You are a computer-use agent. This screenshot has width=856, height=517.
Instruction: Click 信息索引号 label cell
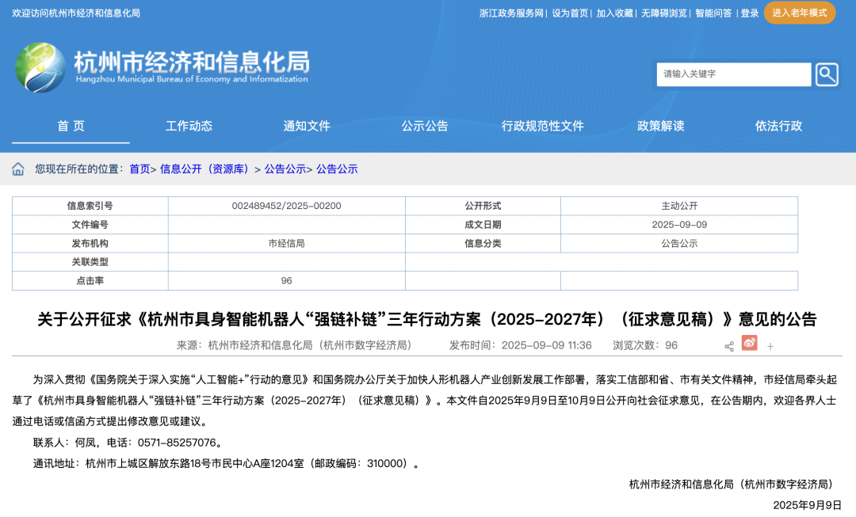[90, 206]
